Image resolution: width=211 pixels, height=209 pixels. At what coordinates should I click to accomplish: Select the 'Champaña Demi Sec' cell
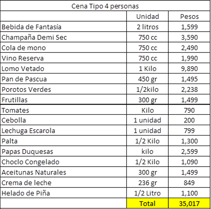34,37
